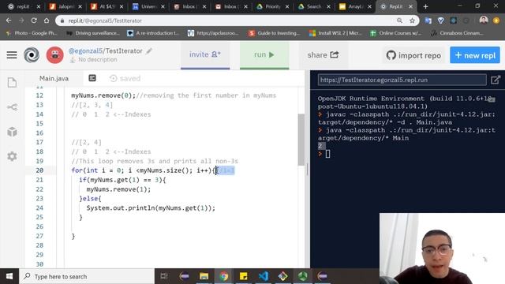Click line number 20 in gutter
This screenshot has width=505, height=284.
[39, 170]
